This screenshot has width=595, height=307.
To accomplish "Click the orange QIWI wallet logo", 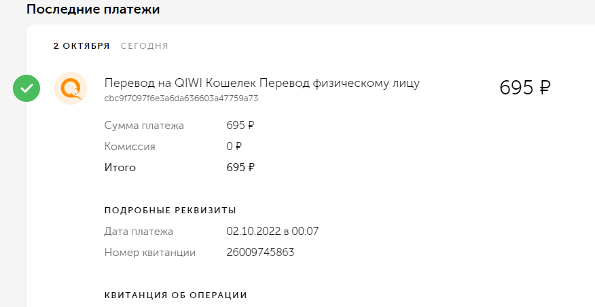I will point(71,88).
